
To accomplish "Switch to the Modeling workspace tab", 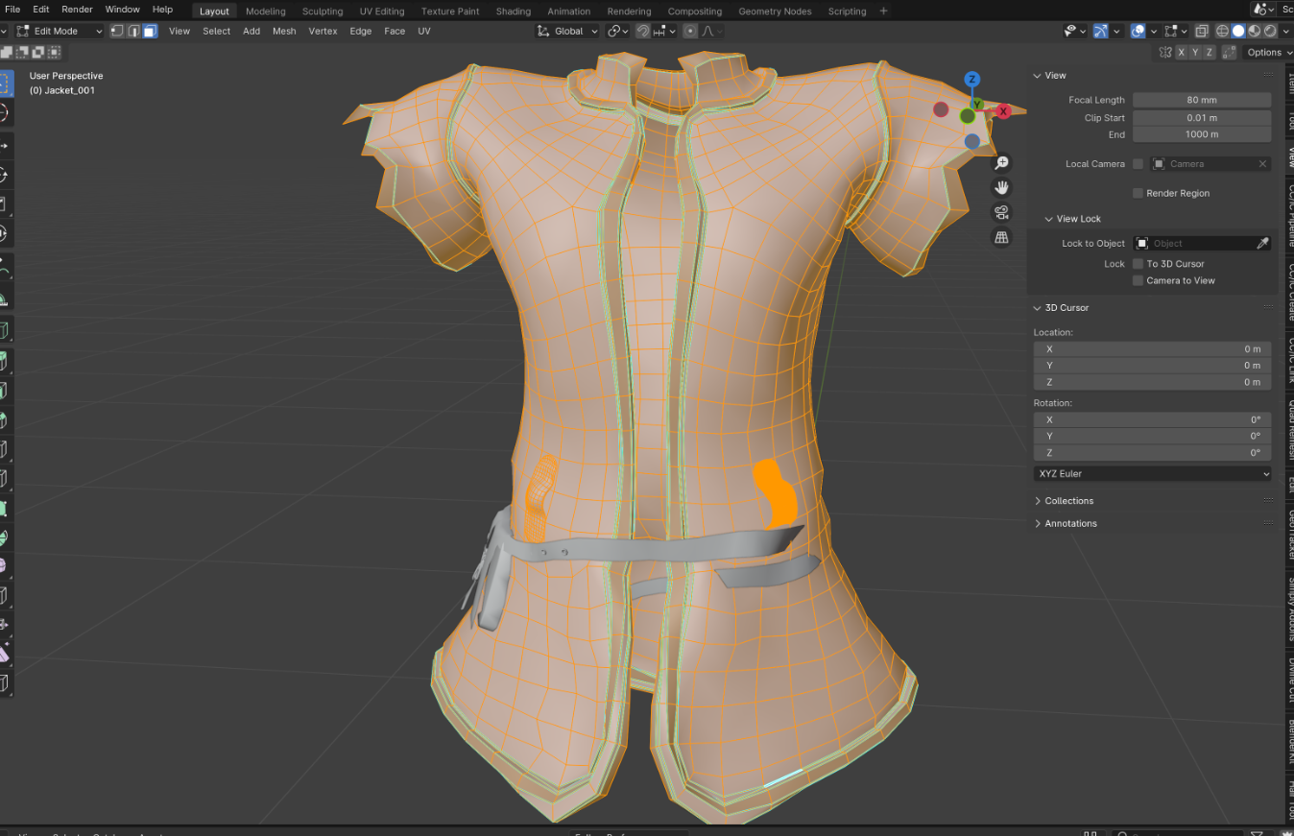I will coord(265,12).
